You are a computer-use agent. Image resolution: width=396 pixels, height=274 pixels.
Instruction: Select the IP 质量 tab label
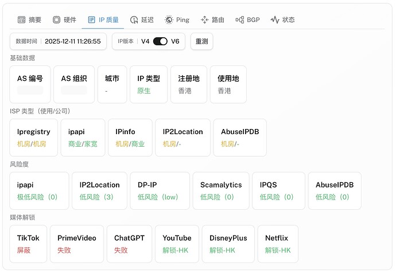coord(108,19)
